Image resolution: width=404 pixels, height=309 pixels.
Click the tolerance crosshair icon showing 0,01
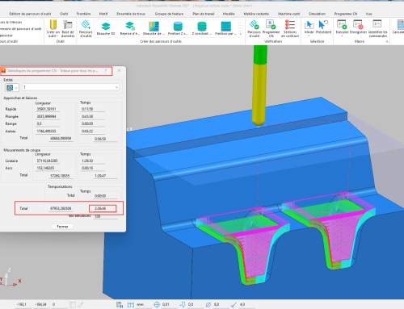(x=157, y=304)
